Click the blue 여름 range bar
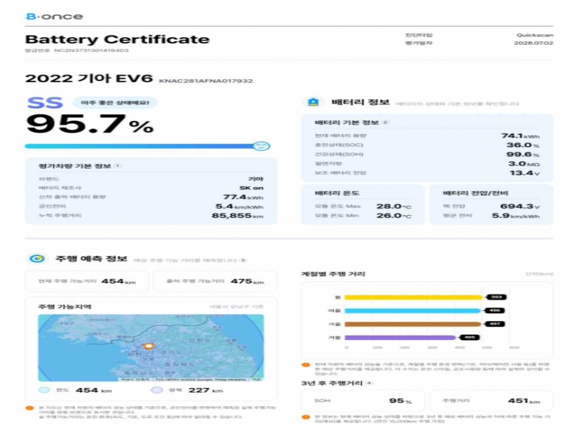Image resolution: width=575 pixels, height=431 pixels. tap(413, 311)
